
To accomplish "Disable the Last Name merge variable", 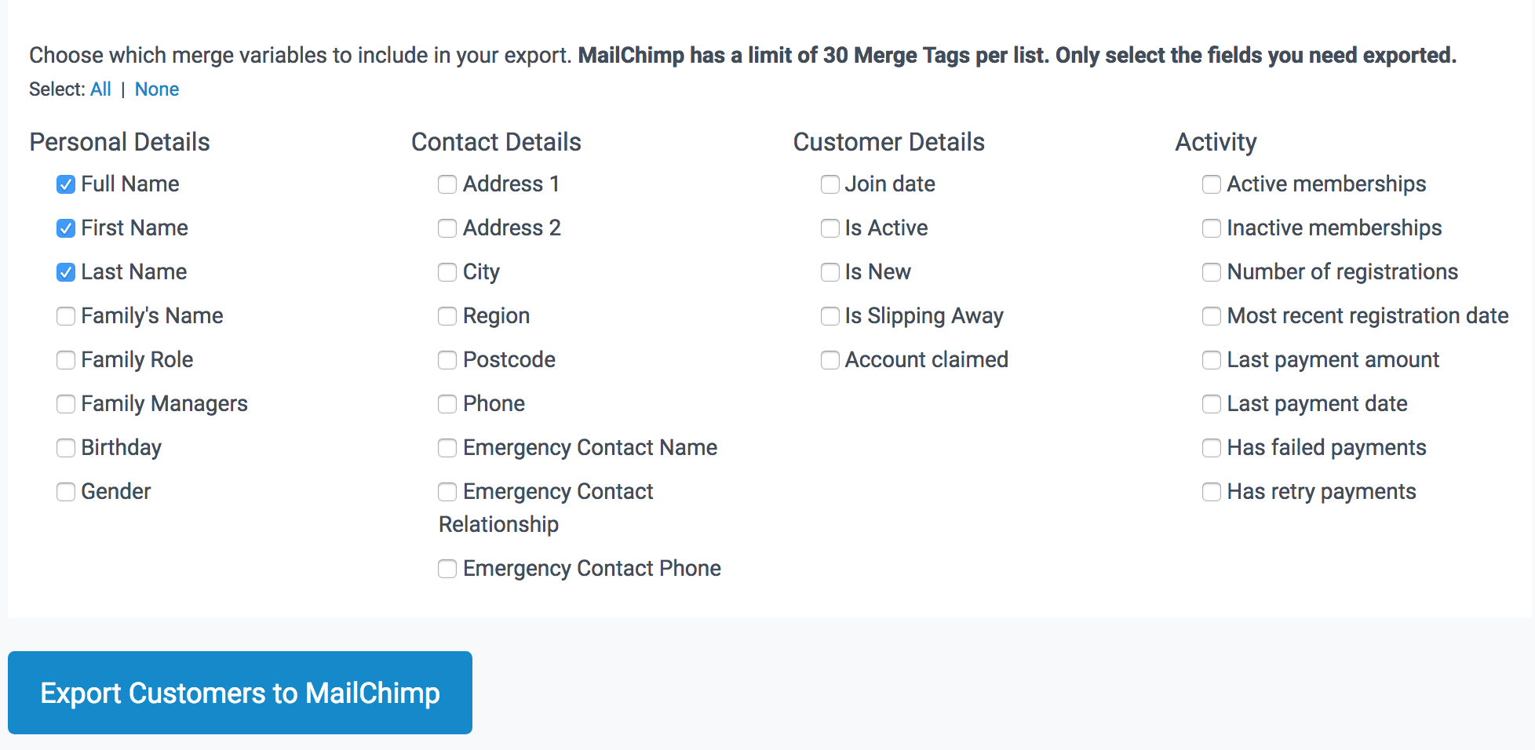I will [x=66, y=272].
